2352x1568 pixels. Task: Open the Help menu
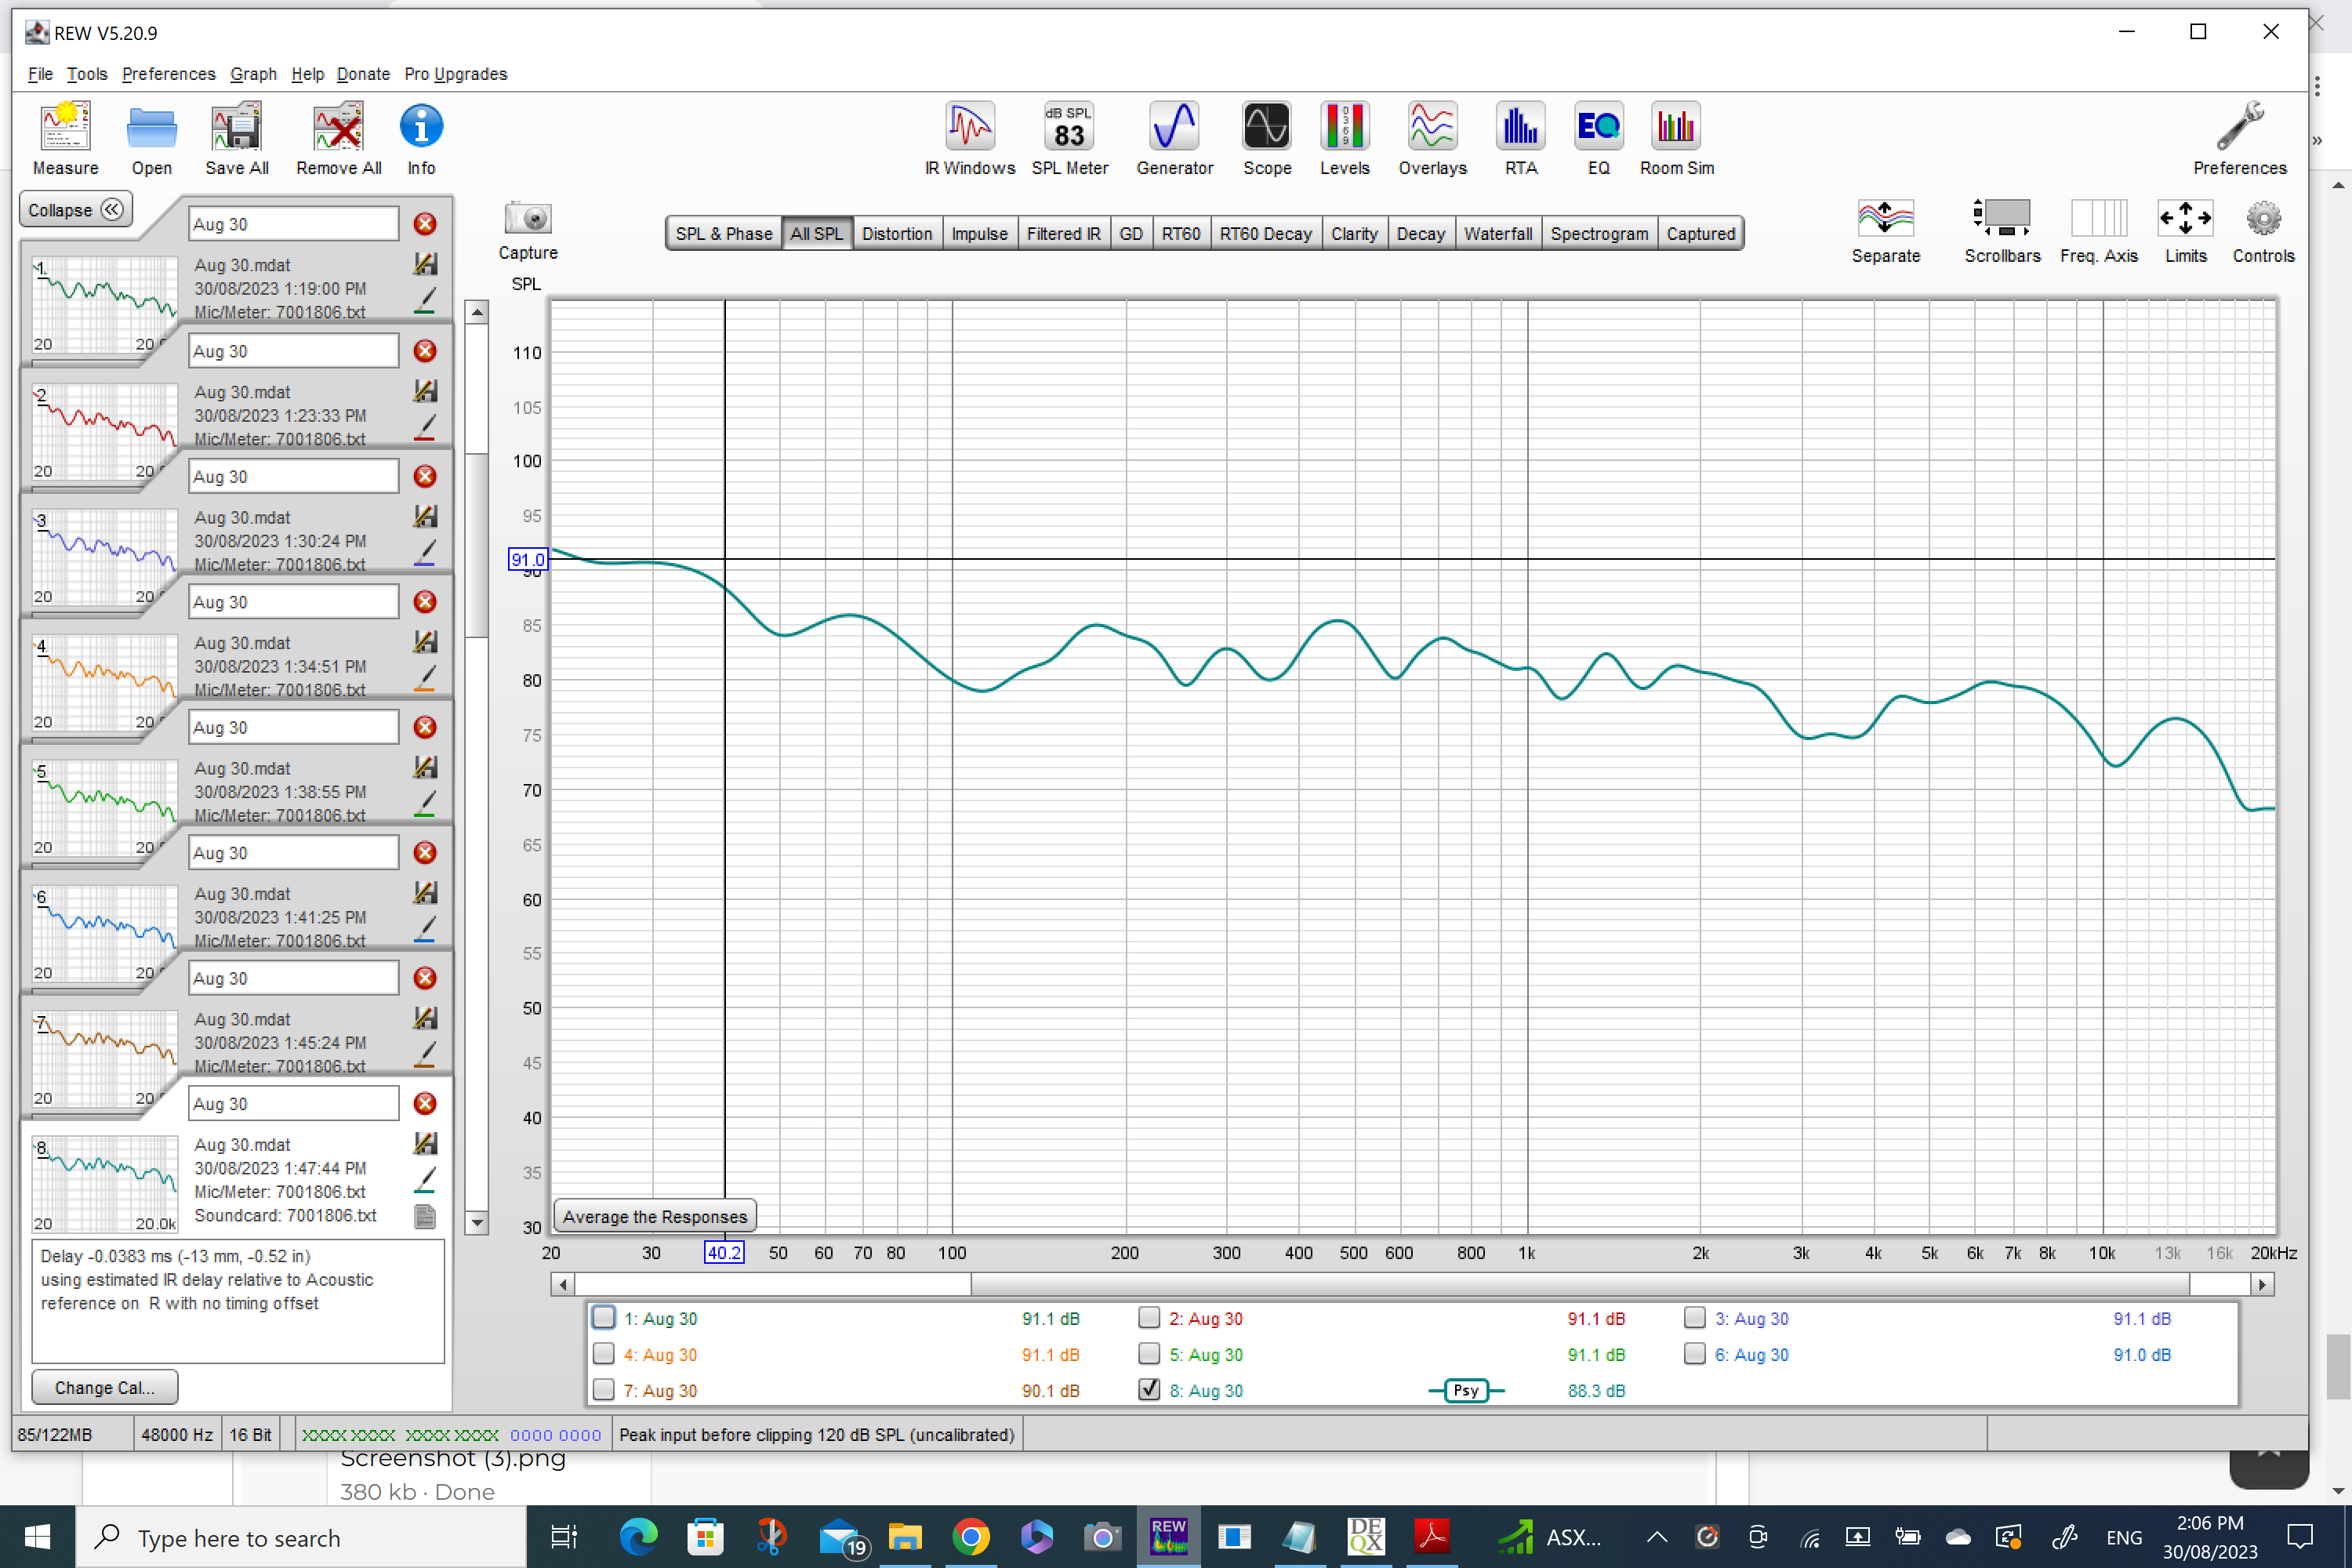(308, 74)
